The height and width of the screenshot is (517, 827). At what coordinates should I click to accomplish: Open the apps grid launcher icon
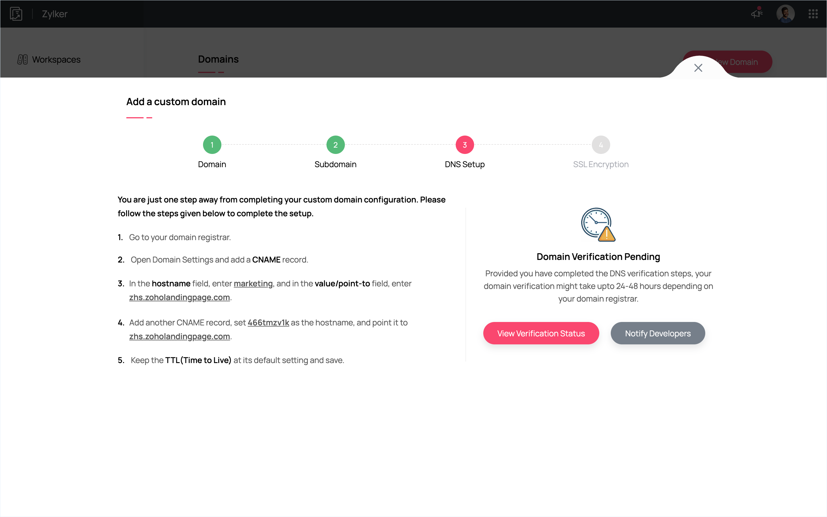pyautogui.click(x=813, y=14)
